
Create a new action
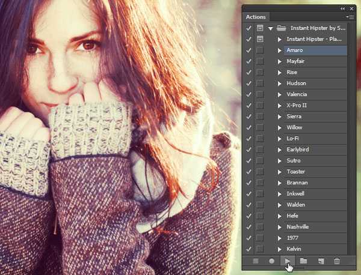[321, 261]
